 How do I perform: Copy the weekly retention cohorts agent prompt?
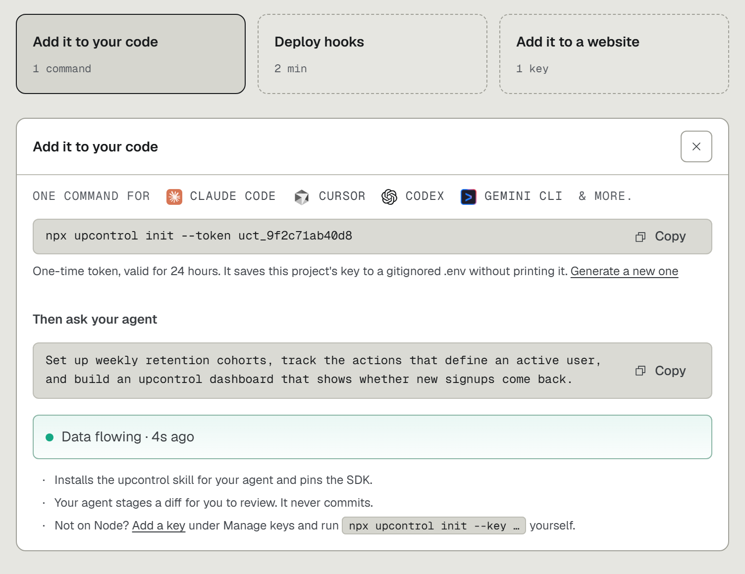coord(661,371)
